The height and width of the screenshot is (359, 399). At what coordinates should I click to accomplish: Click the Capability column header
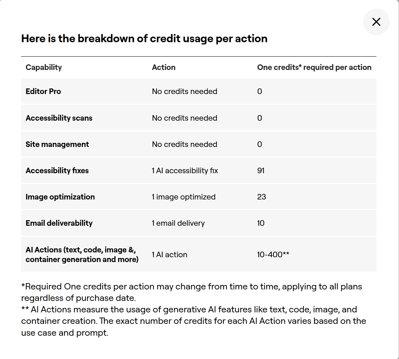click(44, 67)
